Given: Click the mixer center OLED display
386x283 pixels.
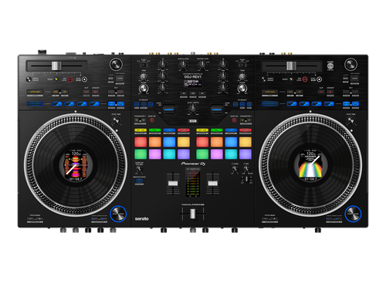Looking at the screenshot, I should point(193,83).
